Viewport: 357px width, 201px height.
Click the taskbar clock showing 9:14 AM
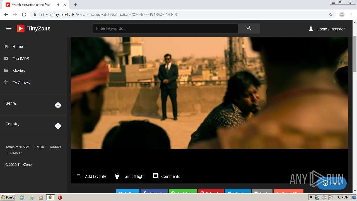pyautogui.click(x=343, y=197)
